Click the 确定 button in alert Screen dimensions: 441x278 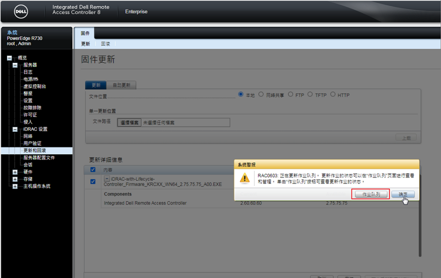point(403,194)
